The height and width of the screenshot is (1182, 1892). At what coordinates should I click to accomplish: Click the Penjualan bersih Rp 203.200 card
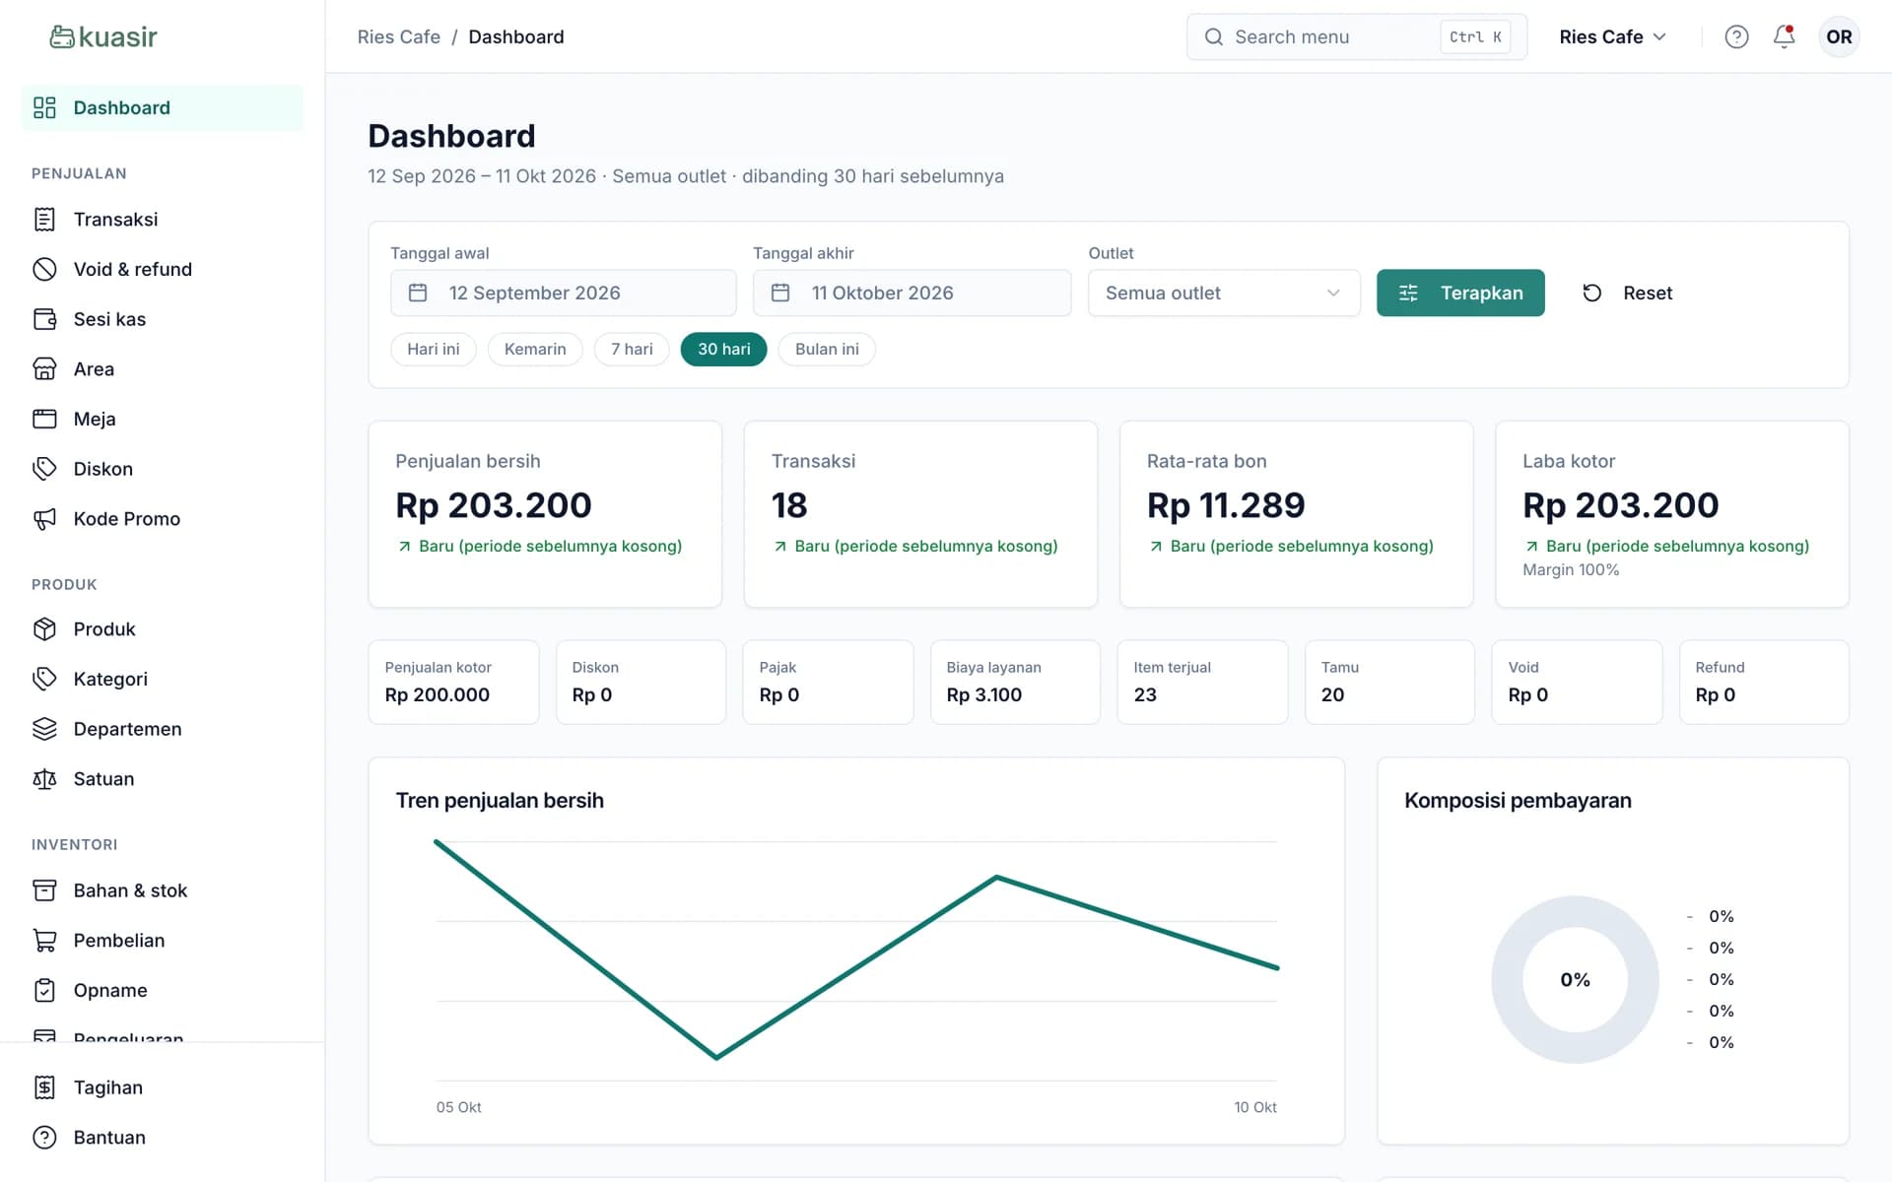545,514
